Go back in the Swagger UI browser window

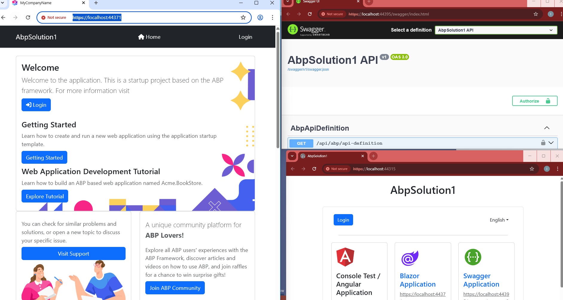tap(288, 14)
